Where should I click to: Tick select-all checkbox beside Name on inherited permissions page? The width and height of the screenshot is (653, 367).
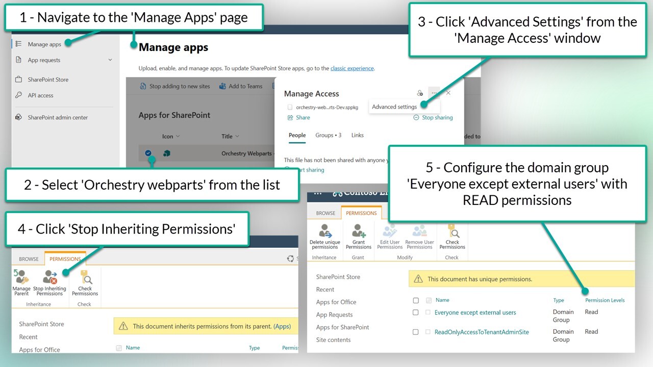coord(119,348)
